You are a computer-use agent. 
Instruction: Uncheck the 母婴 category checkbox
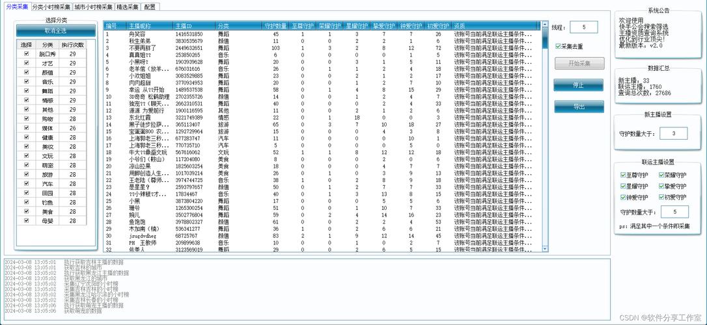click(x=26, y=220)
